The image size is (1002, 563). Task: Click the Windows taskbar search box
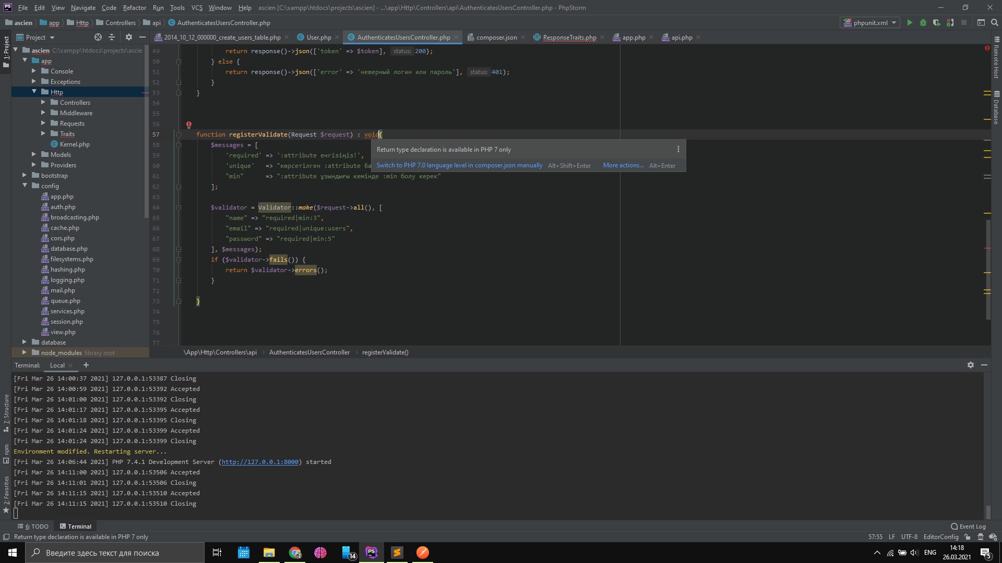click(115, 553)
